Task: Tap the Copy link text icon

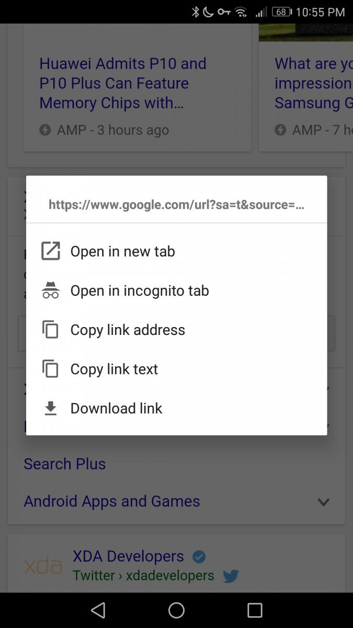Action: (x=51, y=369)
